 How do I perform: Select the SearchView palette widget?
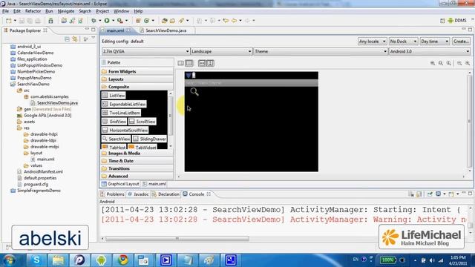point(117,139)
